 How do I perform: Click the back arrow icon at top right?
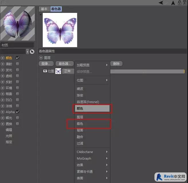point(161,3)
